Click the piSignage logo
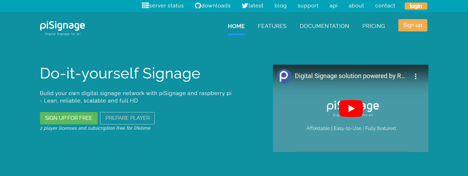The height and width of the screenshot is (176, 468). pos(63,28)
